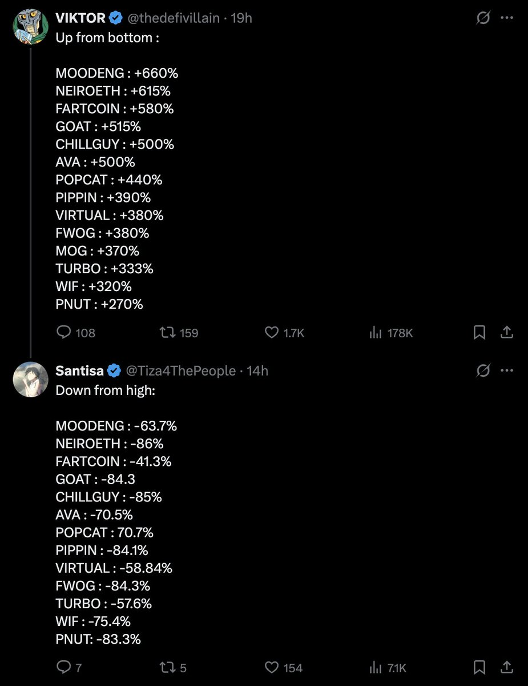Share Santisa's tweet via share icon
The height and width of the screenshot is (686, 528).
point(506,667)
